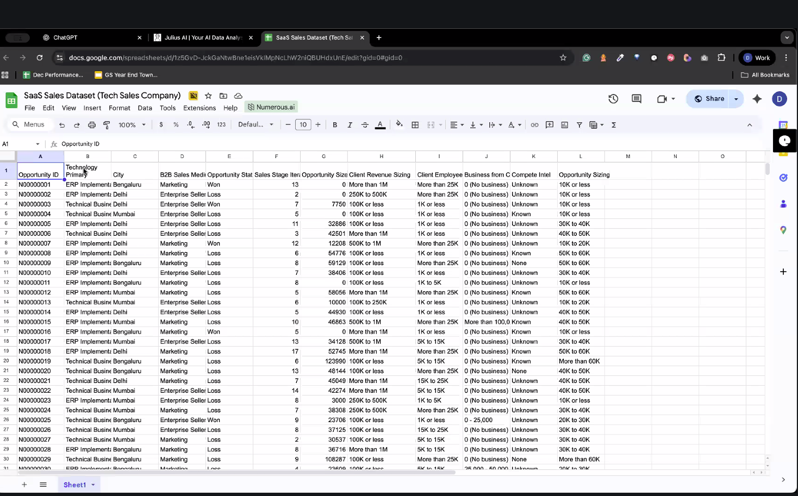This screenshot has width=798, height=496.
Task: Open the comments panel icon
Action: click(x=637, y=99)
